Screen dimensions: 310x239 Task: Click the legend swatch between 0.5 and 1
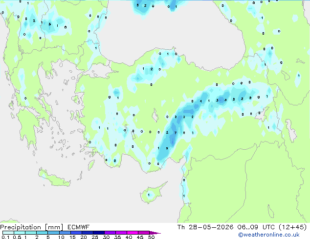click(x=20, y=233)
